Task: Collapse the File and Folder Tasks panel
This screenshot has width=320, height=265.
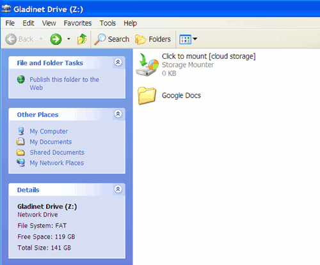Action: 118,62
